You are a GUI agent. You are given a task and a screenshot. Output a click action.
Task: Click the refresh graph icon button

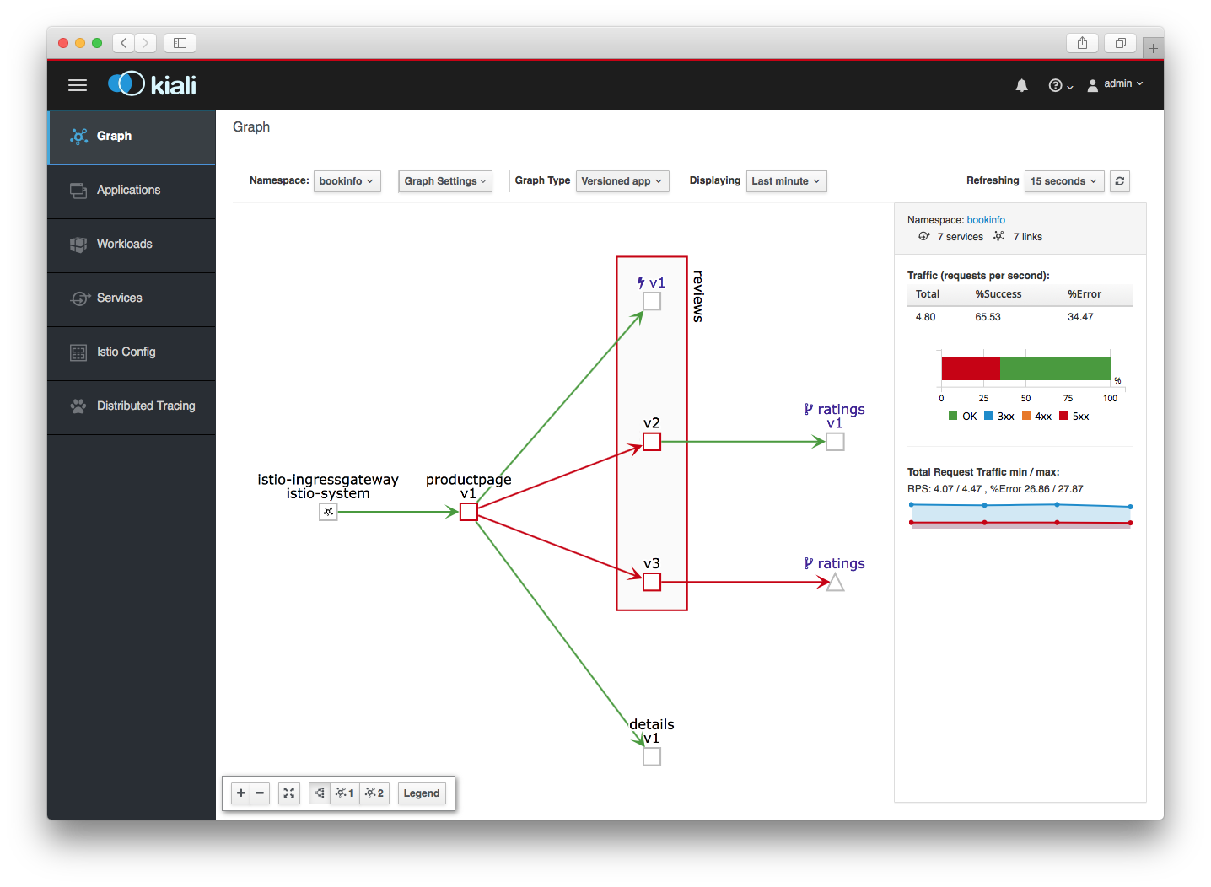[1119, 181]
